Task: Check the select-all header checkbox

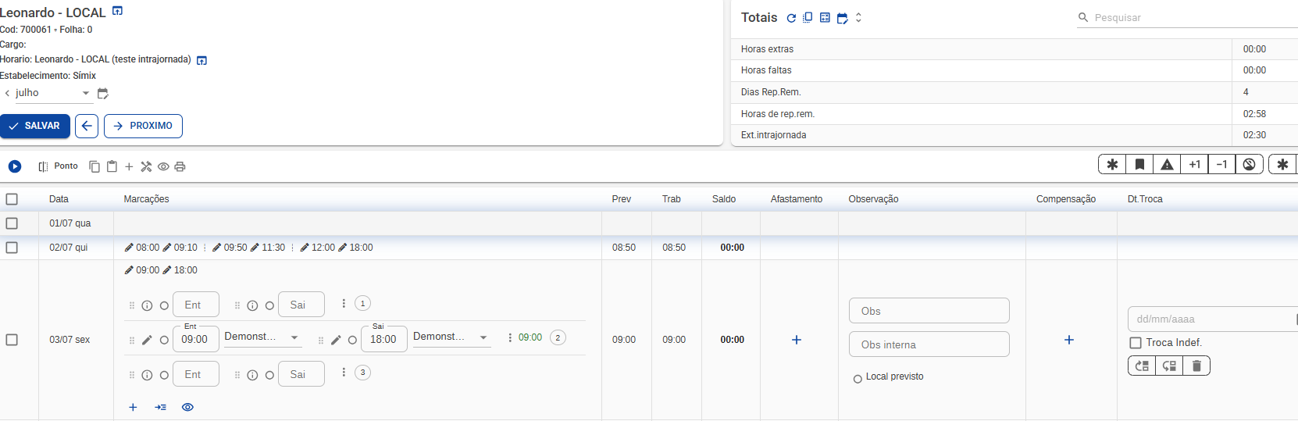Action: pos(12,199)
